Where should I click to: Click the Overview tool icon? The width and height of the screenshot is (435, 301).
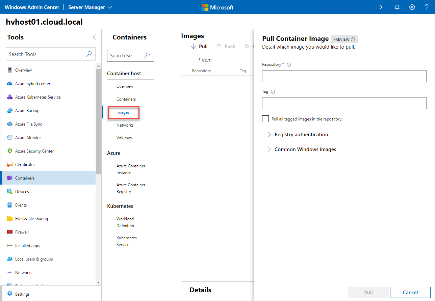pos(10,70)
